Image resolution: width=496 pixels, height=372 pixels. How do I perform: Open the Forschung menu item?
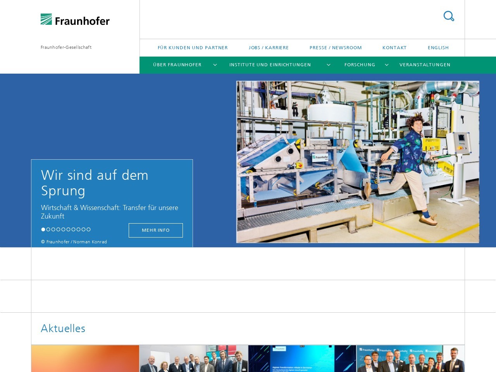[x=360, y=65]
